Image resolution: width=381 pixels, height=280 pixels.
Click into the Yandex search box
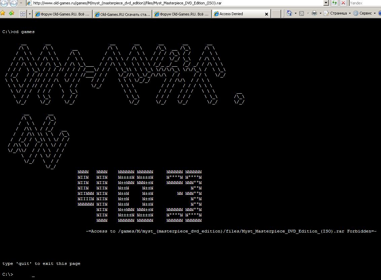[365, 3]
